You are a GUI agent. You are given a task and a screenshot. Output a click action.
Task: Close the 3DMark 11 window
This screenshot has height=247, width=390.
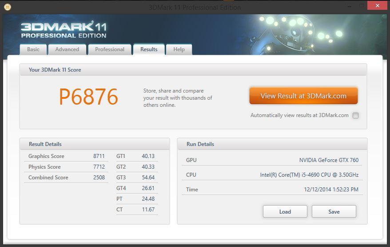pos(377,5)
